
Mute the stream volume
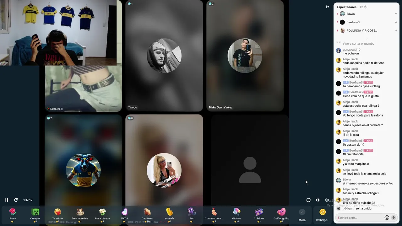(327, 200)
